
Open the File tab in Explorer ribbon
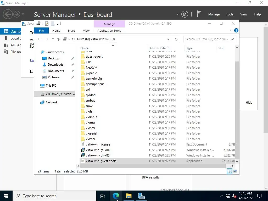pos(41,31)
